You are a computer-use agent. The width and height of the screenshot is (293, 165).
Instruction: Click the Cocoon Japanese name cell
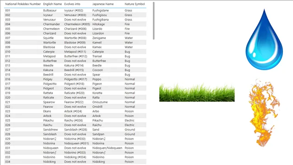tap(98, 70)
